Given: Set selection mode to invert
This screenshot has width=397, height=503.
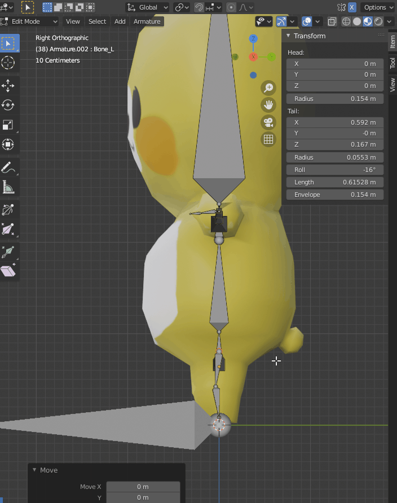Looking at the screenshot, I should (79, 7).
